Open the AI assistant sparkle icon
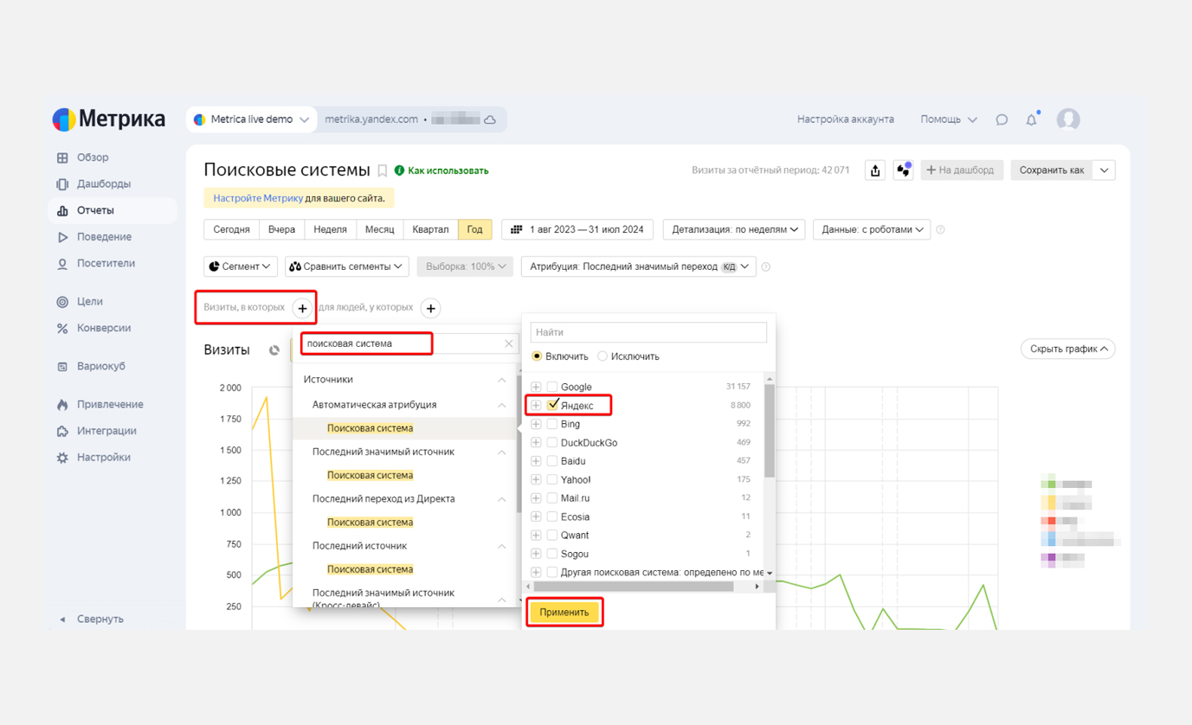The image size is (1192, 725). coord(903,170)
